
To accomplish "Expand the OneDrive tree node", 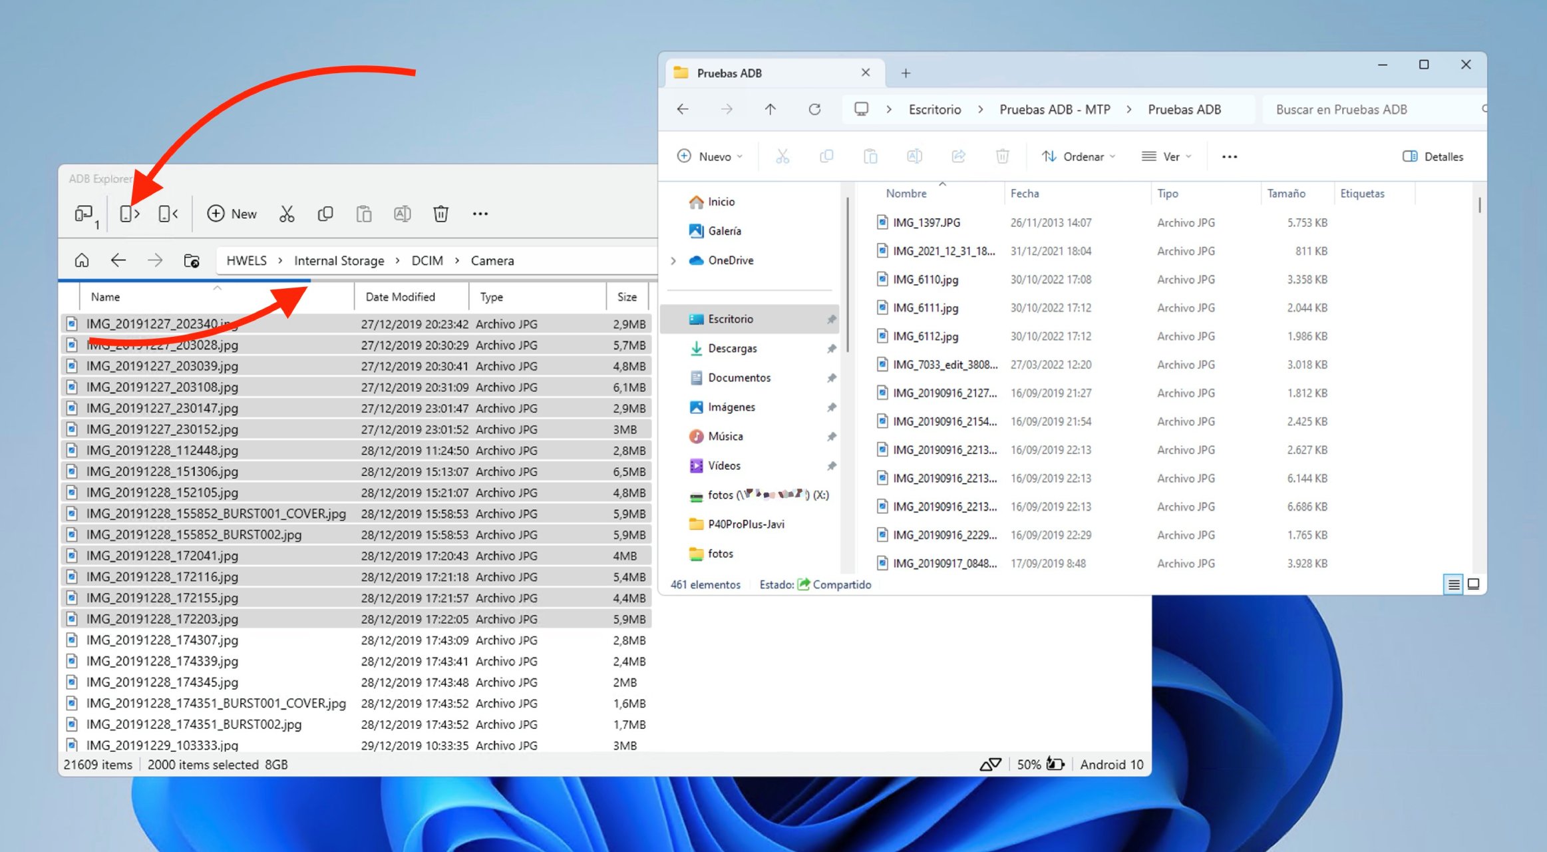I will tap(673, 260).
